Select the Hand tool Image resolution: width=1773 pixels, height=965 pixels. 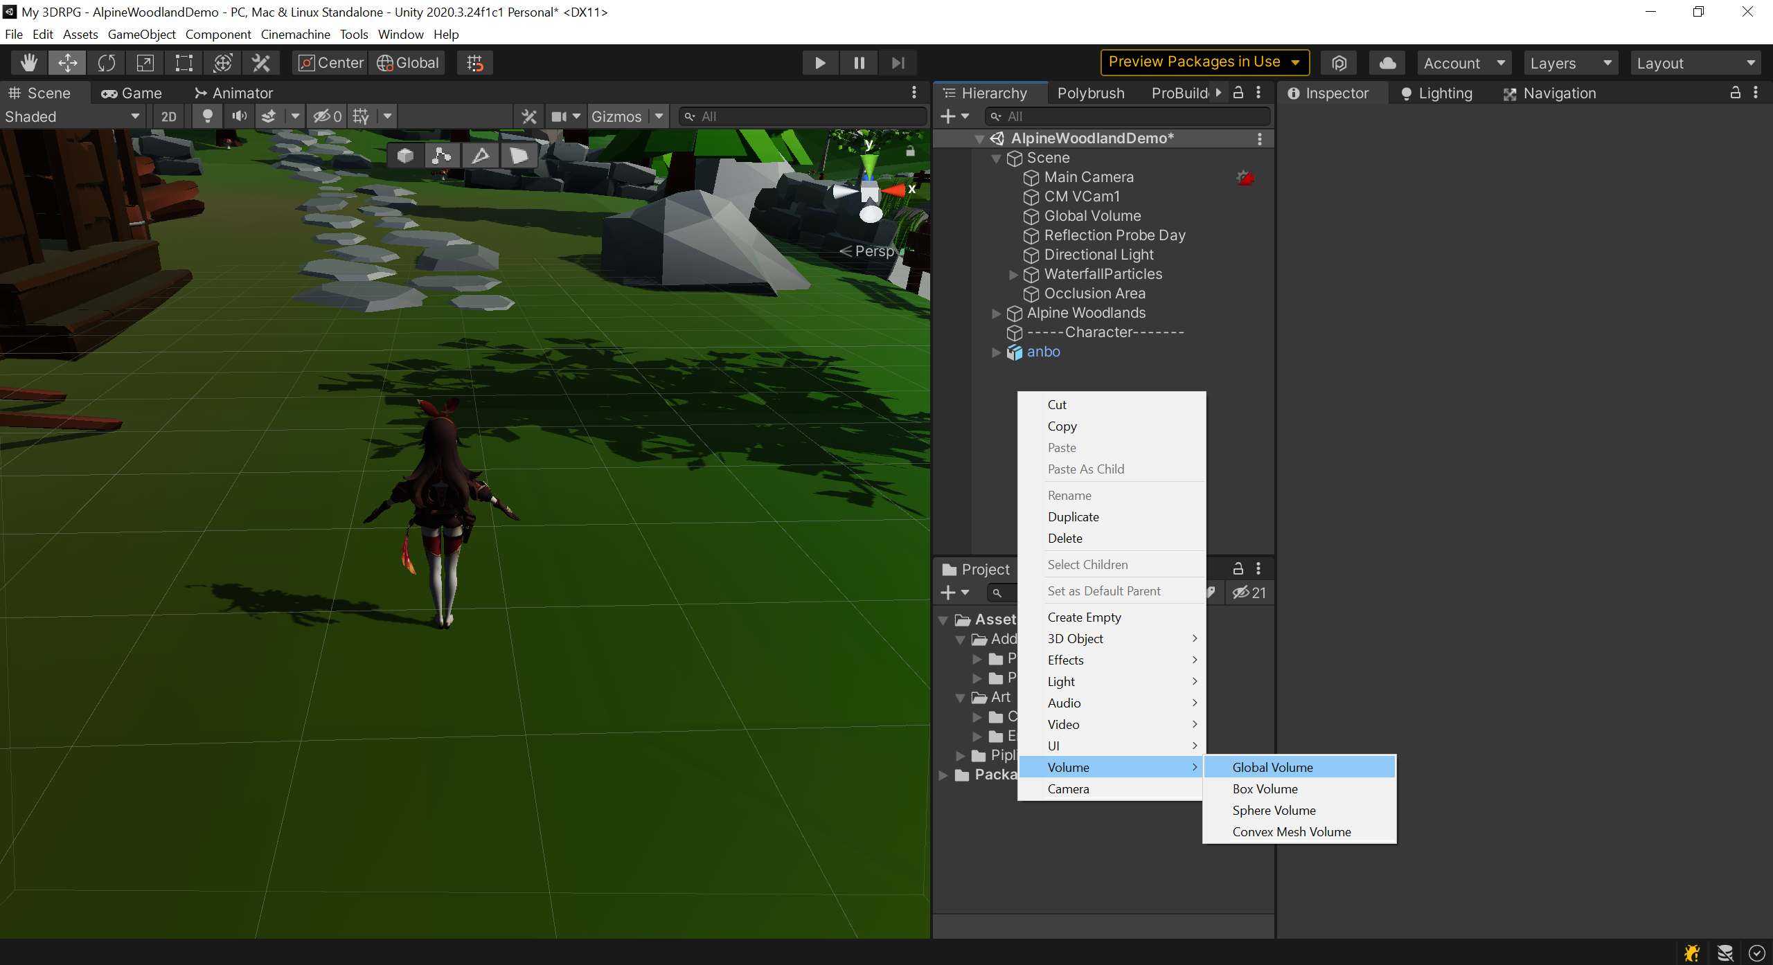click(x=28, y=63)
